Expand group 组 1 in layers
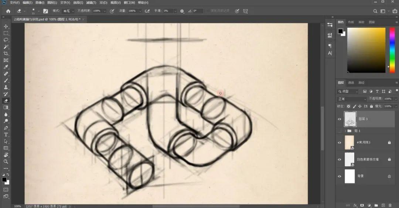 tap(345, 131)
